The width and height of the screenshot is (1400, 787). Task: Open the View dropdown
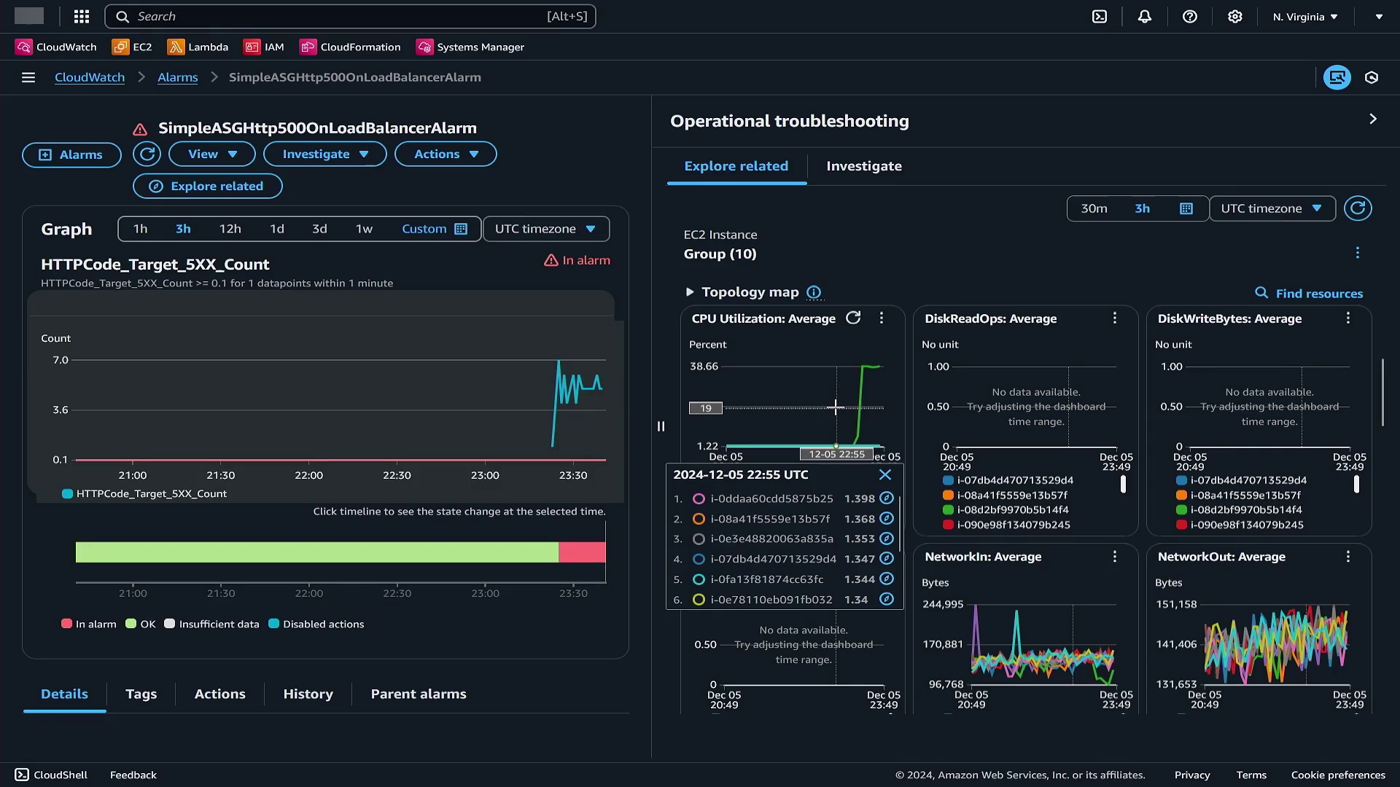[x=212, y=154]
